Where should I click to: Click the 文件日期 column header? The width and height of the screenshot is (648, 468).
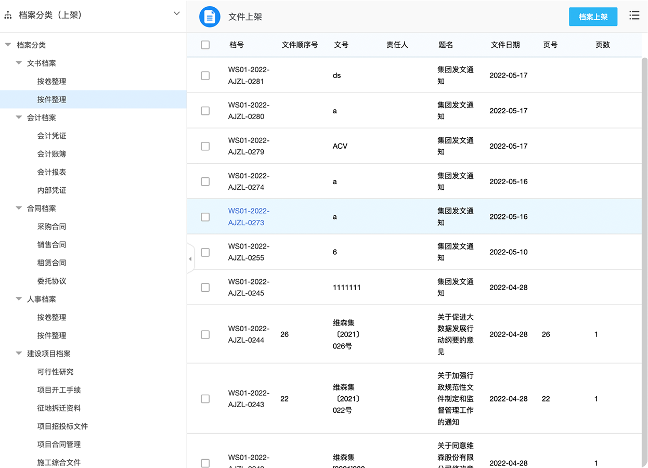(x=505, y=45)
